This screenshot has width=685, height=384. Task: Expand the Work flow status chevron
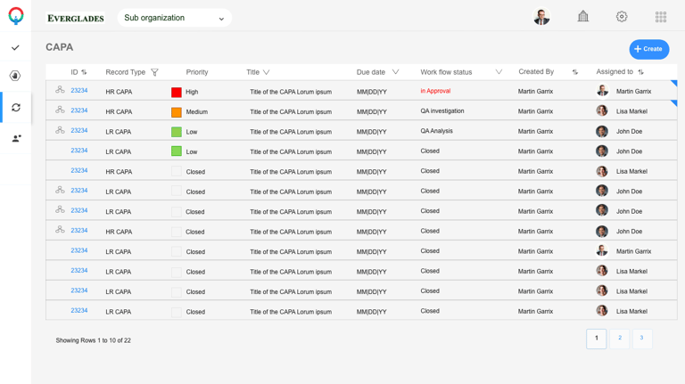(499, 72)
